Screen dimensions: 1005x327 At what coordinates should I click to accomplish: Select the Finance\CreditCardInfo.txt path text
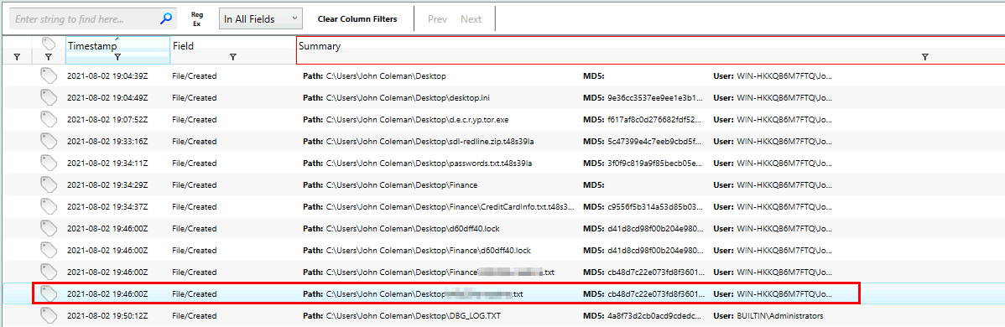pyautogui.click(x=450, y=207)
